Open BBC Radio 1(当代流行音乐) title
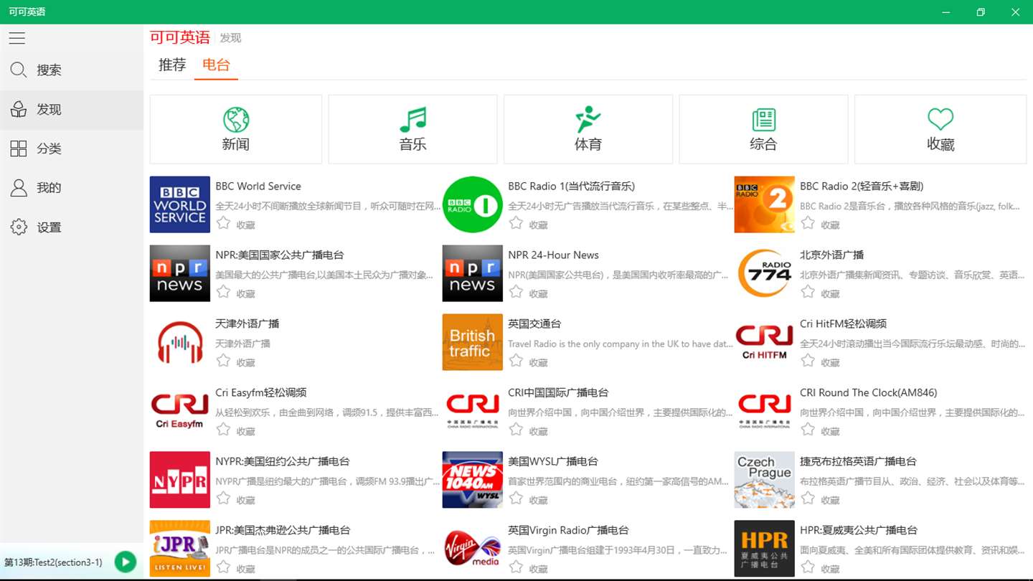1033x581 pixels. [571, 186]
